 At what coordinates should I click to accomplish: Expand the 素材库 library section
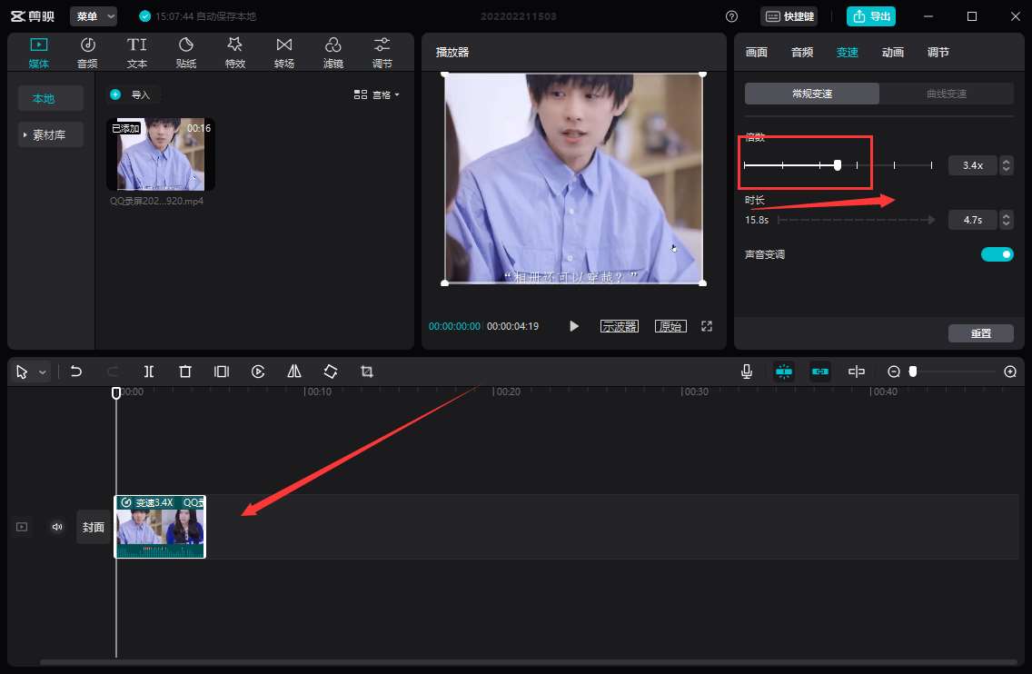(50, 134)
